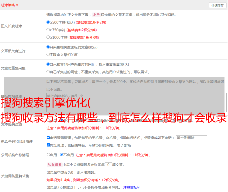Select 自己和其他用户采集过的网址 no-repeat option

coord(48,64)
